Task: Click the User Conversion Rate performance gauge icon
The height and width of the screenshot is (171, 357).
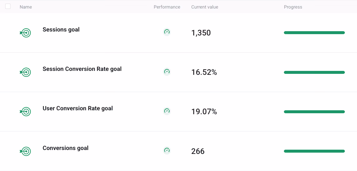Action: pos(167,111)
